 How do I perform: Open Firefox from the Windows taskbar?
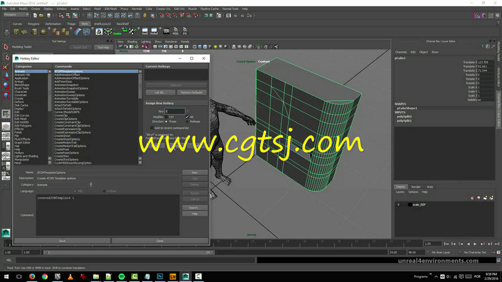tap(32, 276)
